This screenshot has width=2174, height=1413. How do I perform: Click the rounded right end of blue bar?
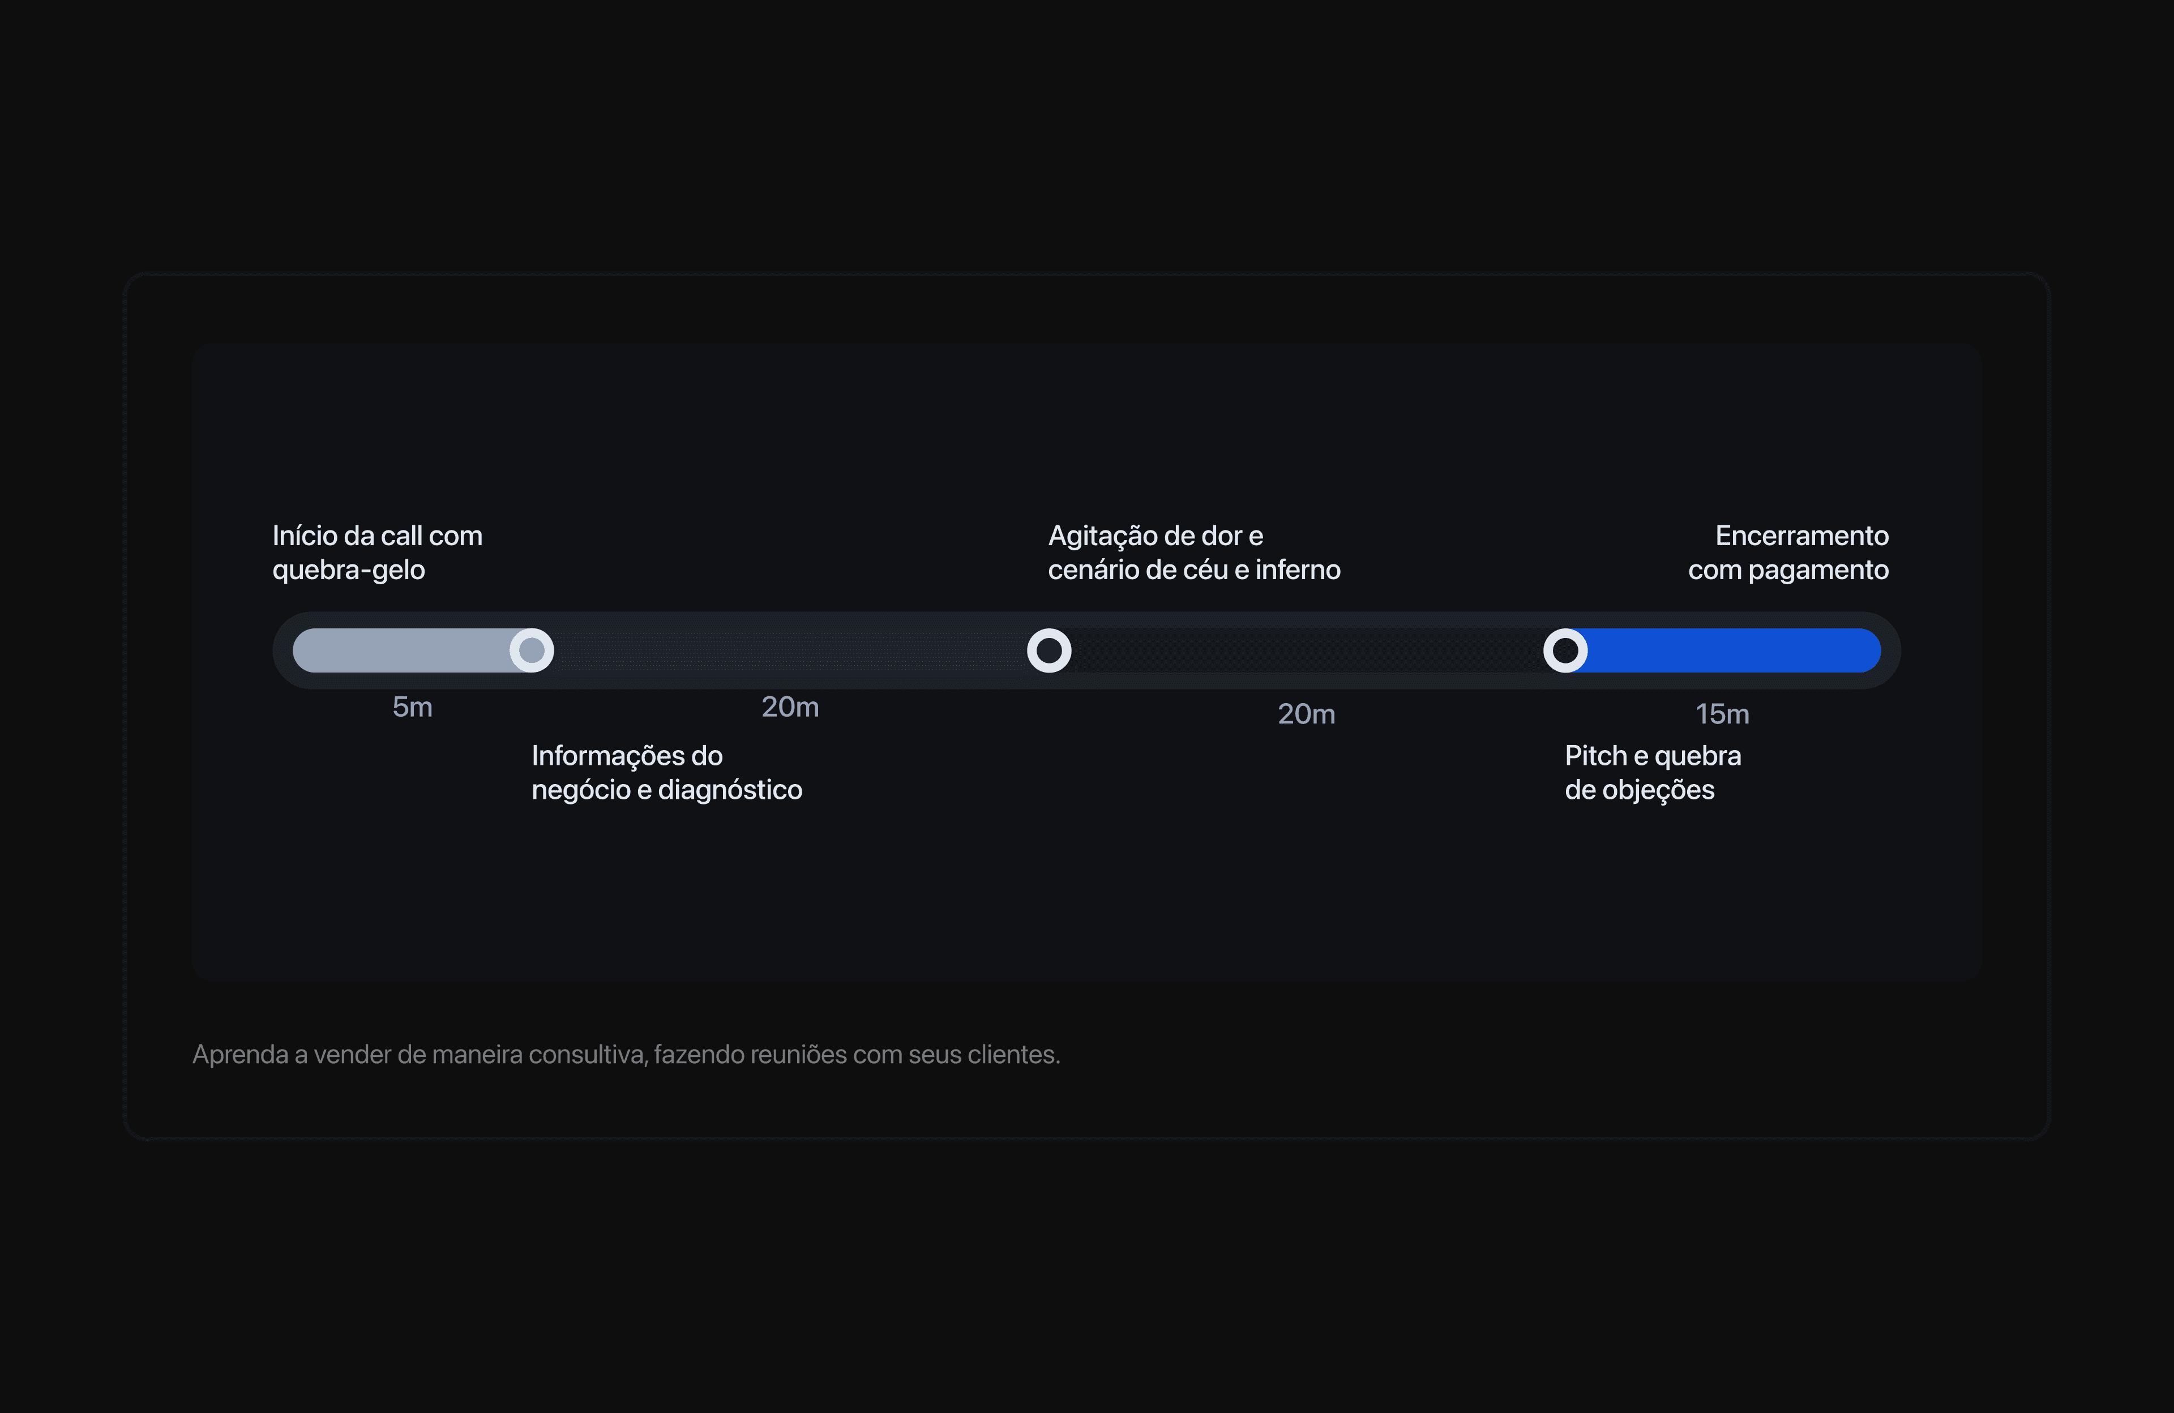[x=1869, y=650]
